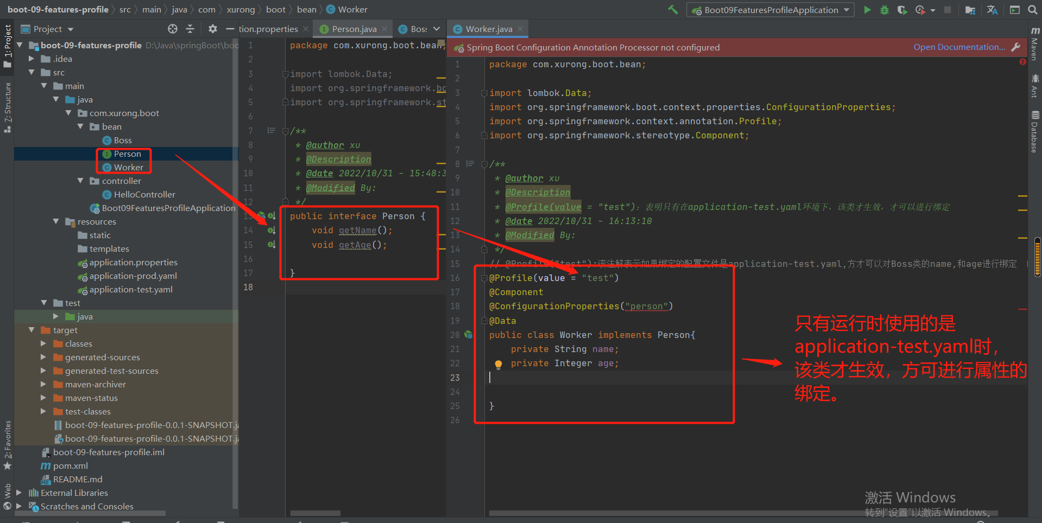Click the yellow light bulb intention icon
1042x523 pixels.
(498, 365)
